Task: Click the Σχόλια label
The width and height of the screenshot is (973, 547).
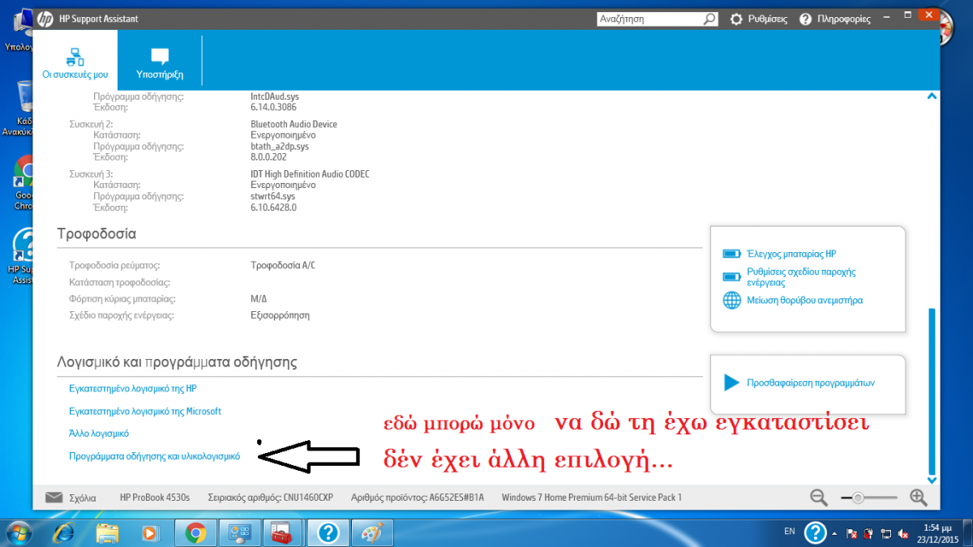Action: click(x=83, y=498)
